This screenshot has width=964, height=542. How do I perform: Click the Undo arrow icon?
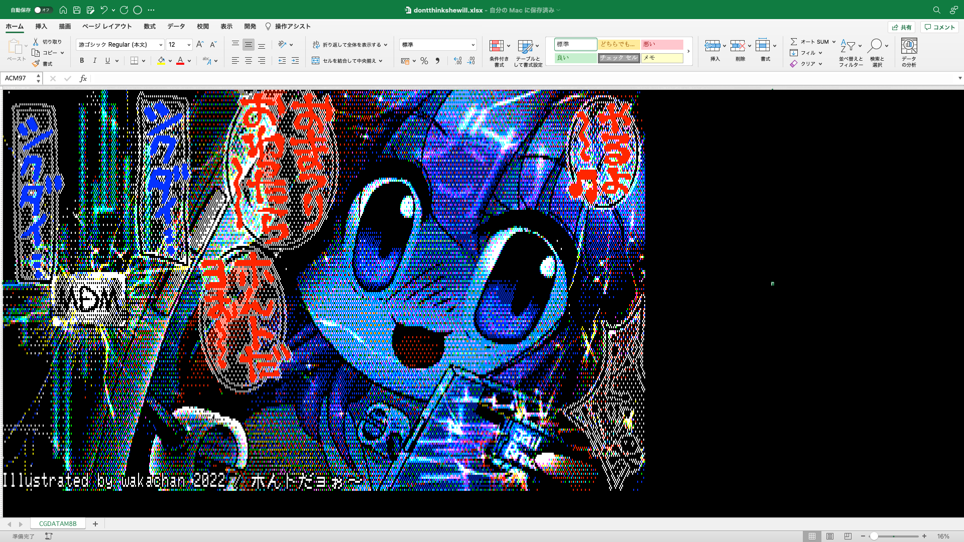104,10
